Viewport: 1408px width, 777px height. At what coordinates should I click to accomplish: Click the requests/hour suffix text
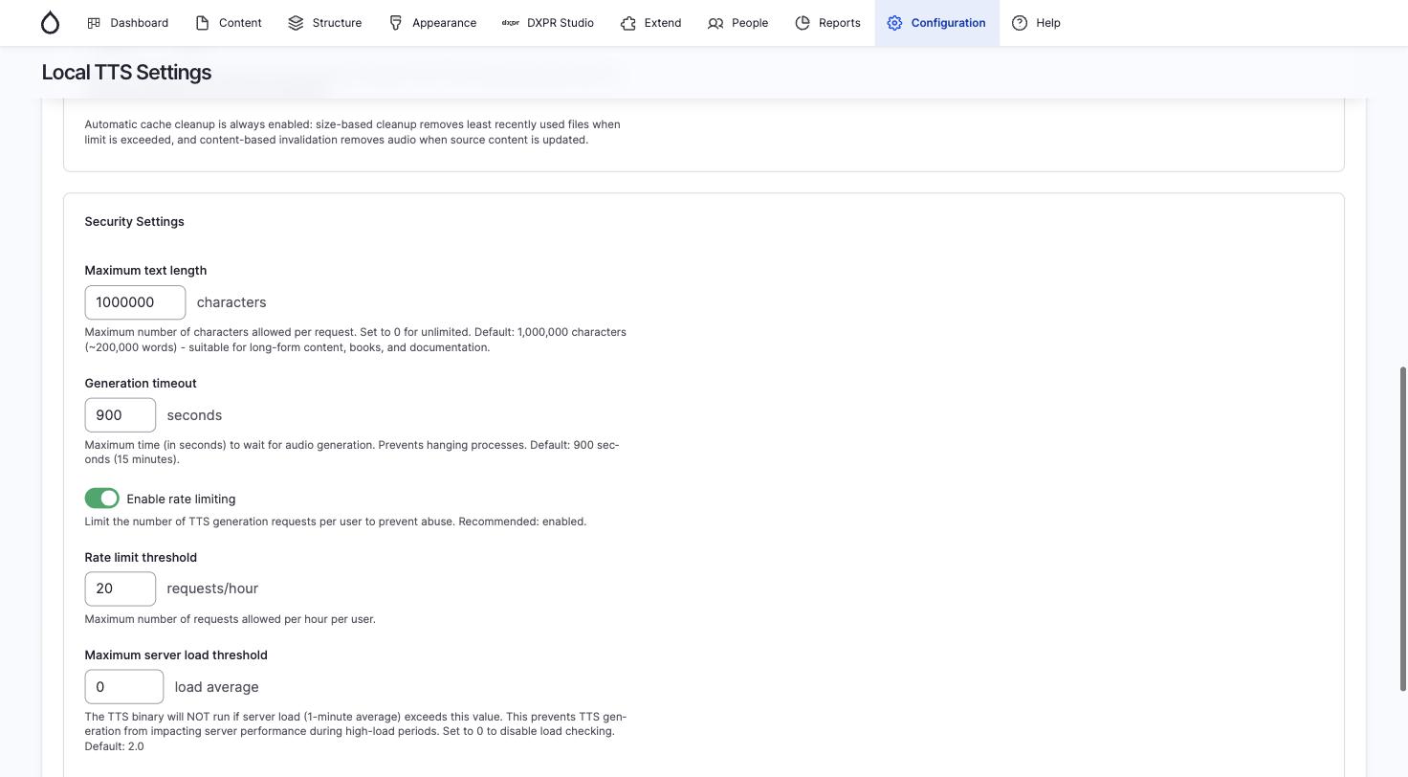(x=212, y=588)
